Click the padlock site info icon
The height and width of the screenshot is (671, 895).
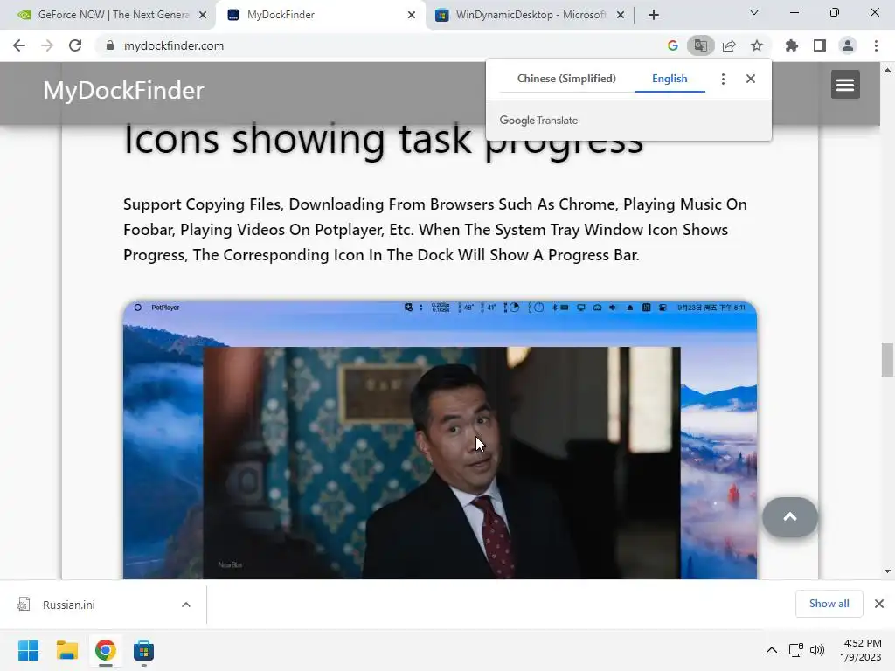pos(110,45)
